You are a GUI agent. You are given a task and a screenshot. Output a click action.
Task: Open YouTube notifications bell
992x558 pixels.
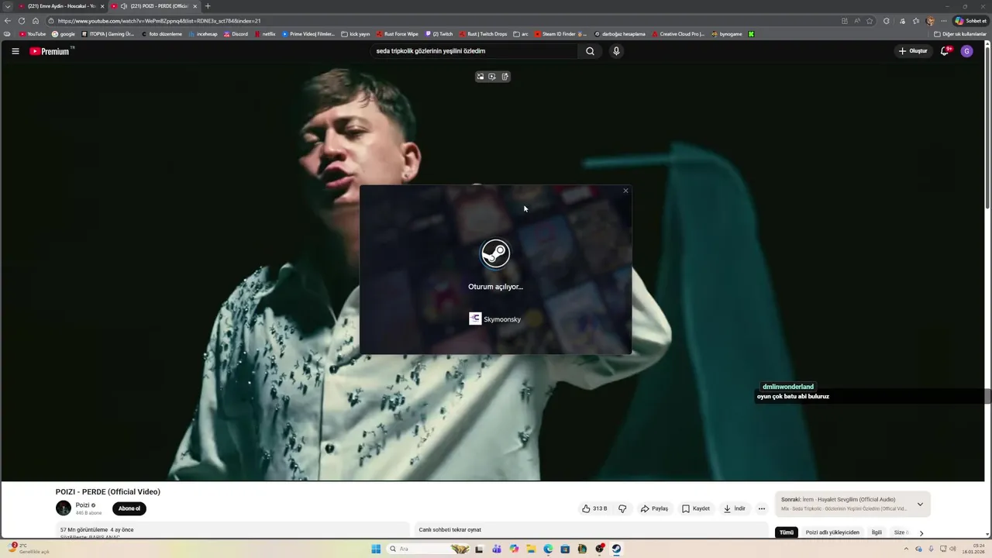point(945,51)
